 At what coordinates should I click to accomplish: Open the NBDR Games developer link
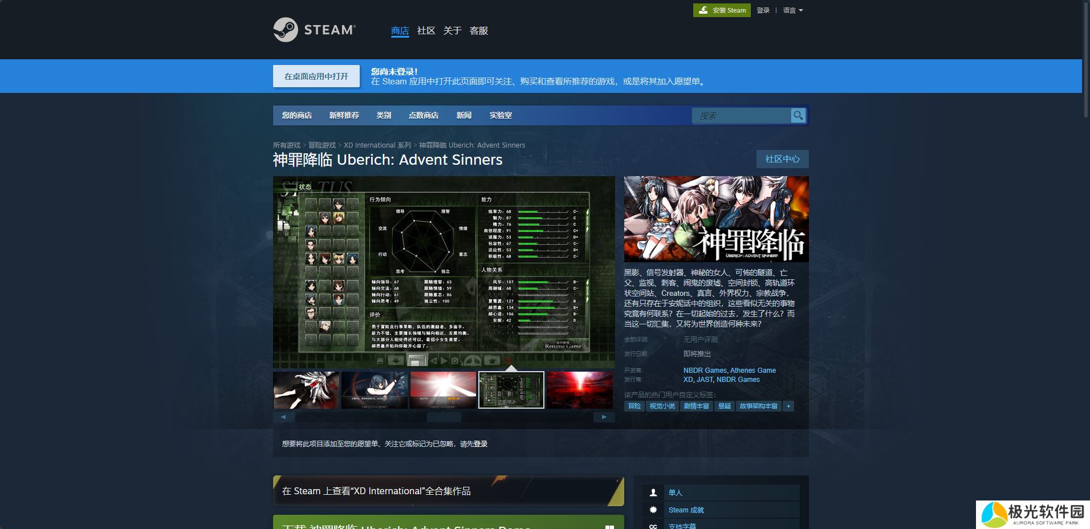705,371
